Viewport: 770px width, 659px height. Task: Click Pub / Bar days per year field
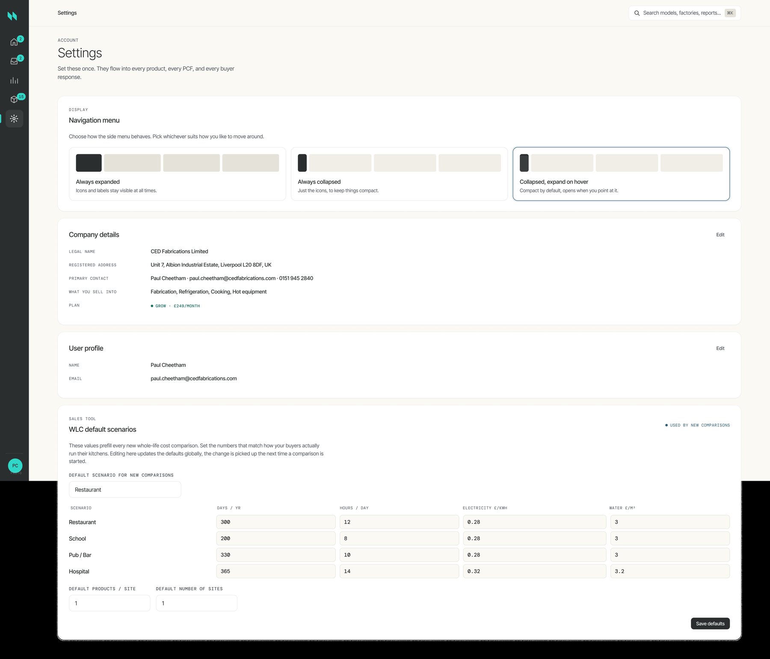click(x=276, y=555)
